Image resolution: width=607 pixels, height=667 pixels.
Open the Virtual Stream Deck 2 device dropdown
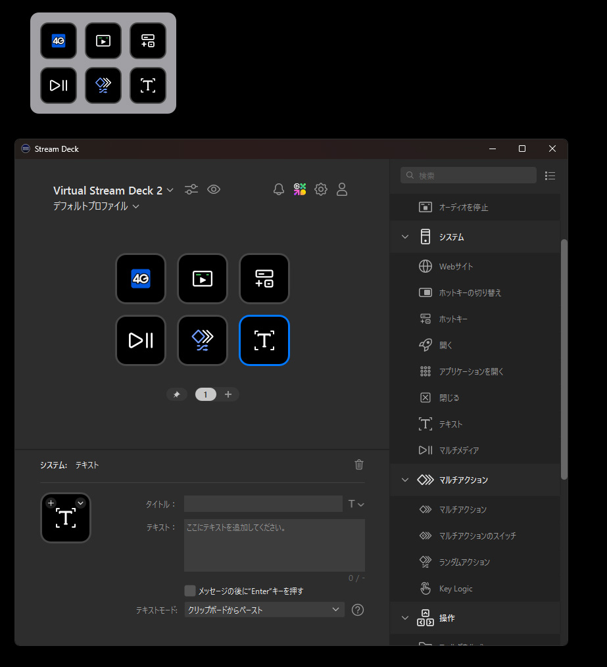(x=113, y=191)
